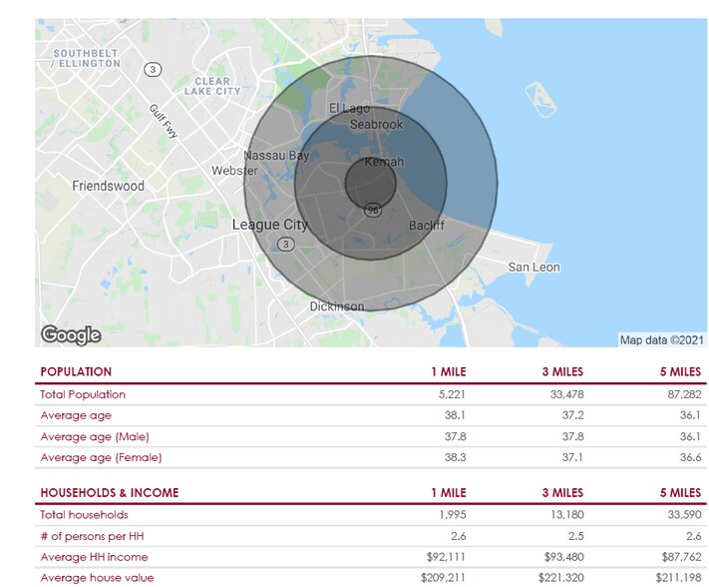The width and height of the screenshot is (709, 587).
Task: Select the Friendswood label on the map
Action: (108, 186)
